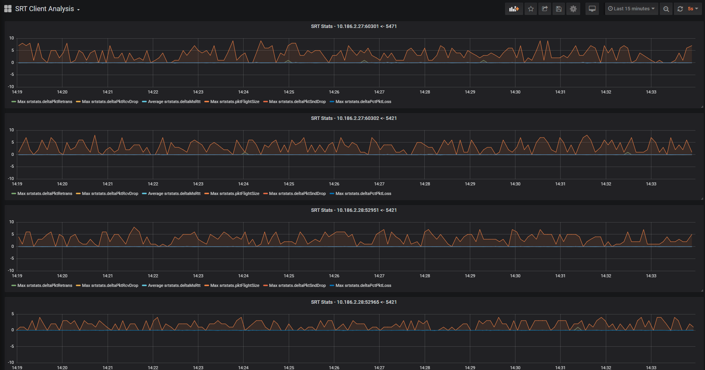Open panel menu for 10.186.2.27:60301 title
The height and width of the screenshot is (370, 705).
353,26
